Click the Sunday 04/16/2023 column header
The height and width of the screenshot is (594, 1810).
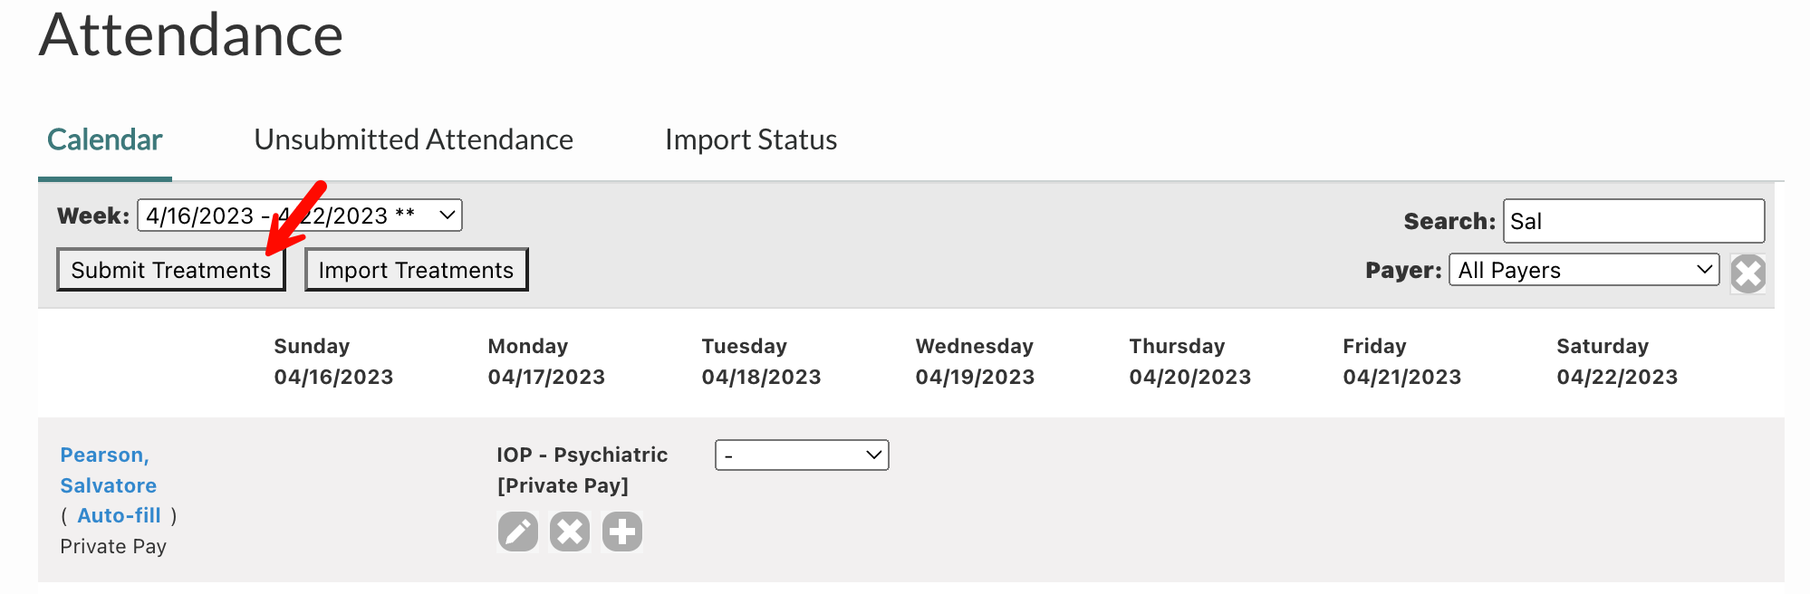point(332,361)
